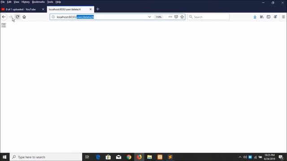Go back to the previous page
The image size is (287, 161).
pyautogui.click(x=4, y=17)
